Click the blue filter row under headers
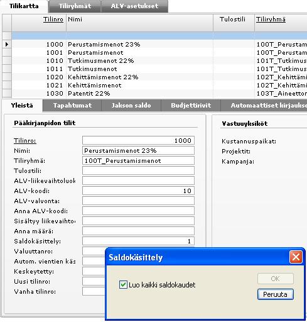Viewport: 307px width, 322px height. point(159,36)
